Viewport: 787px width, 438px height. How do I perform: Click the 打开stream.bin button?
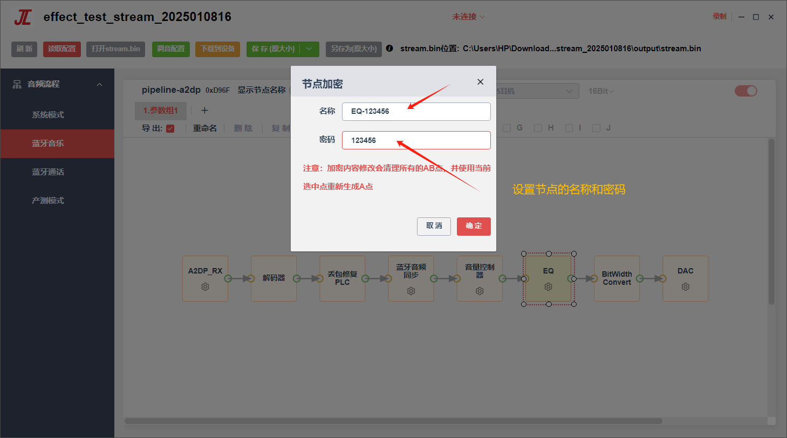[x=115, y=49]
